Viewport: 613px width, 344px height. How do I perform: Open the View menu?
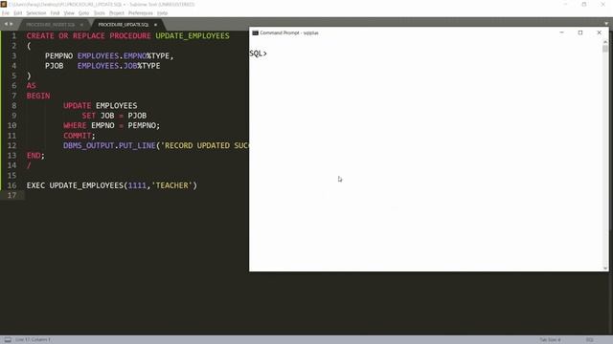coord(69,12)
